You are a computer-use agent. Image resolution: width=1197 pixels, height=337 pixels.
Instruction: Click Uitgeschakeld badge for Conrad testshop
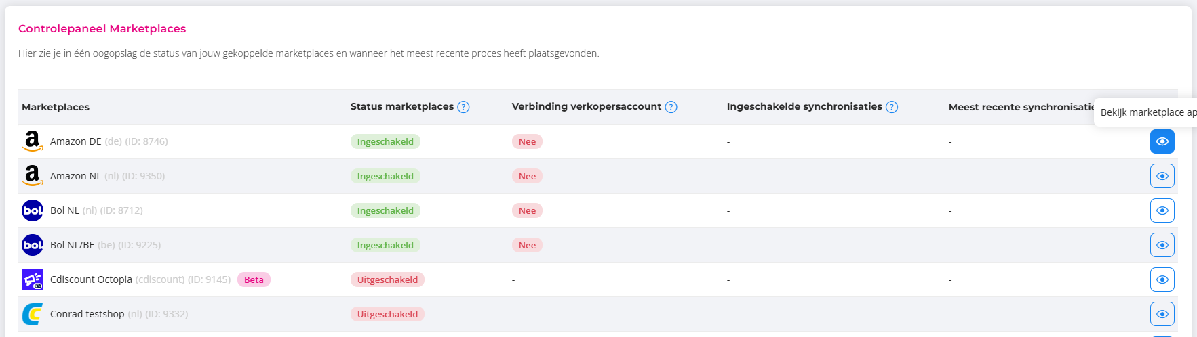(387, 314)
